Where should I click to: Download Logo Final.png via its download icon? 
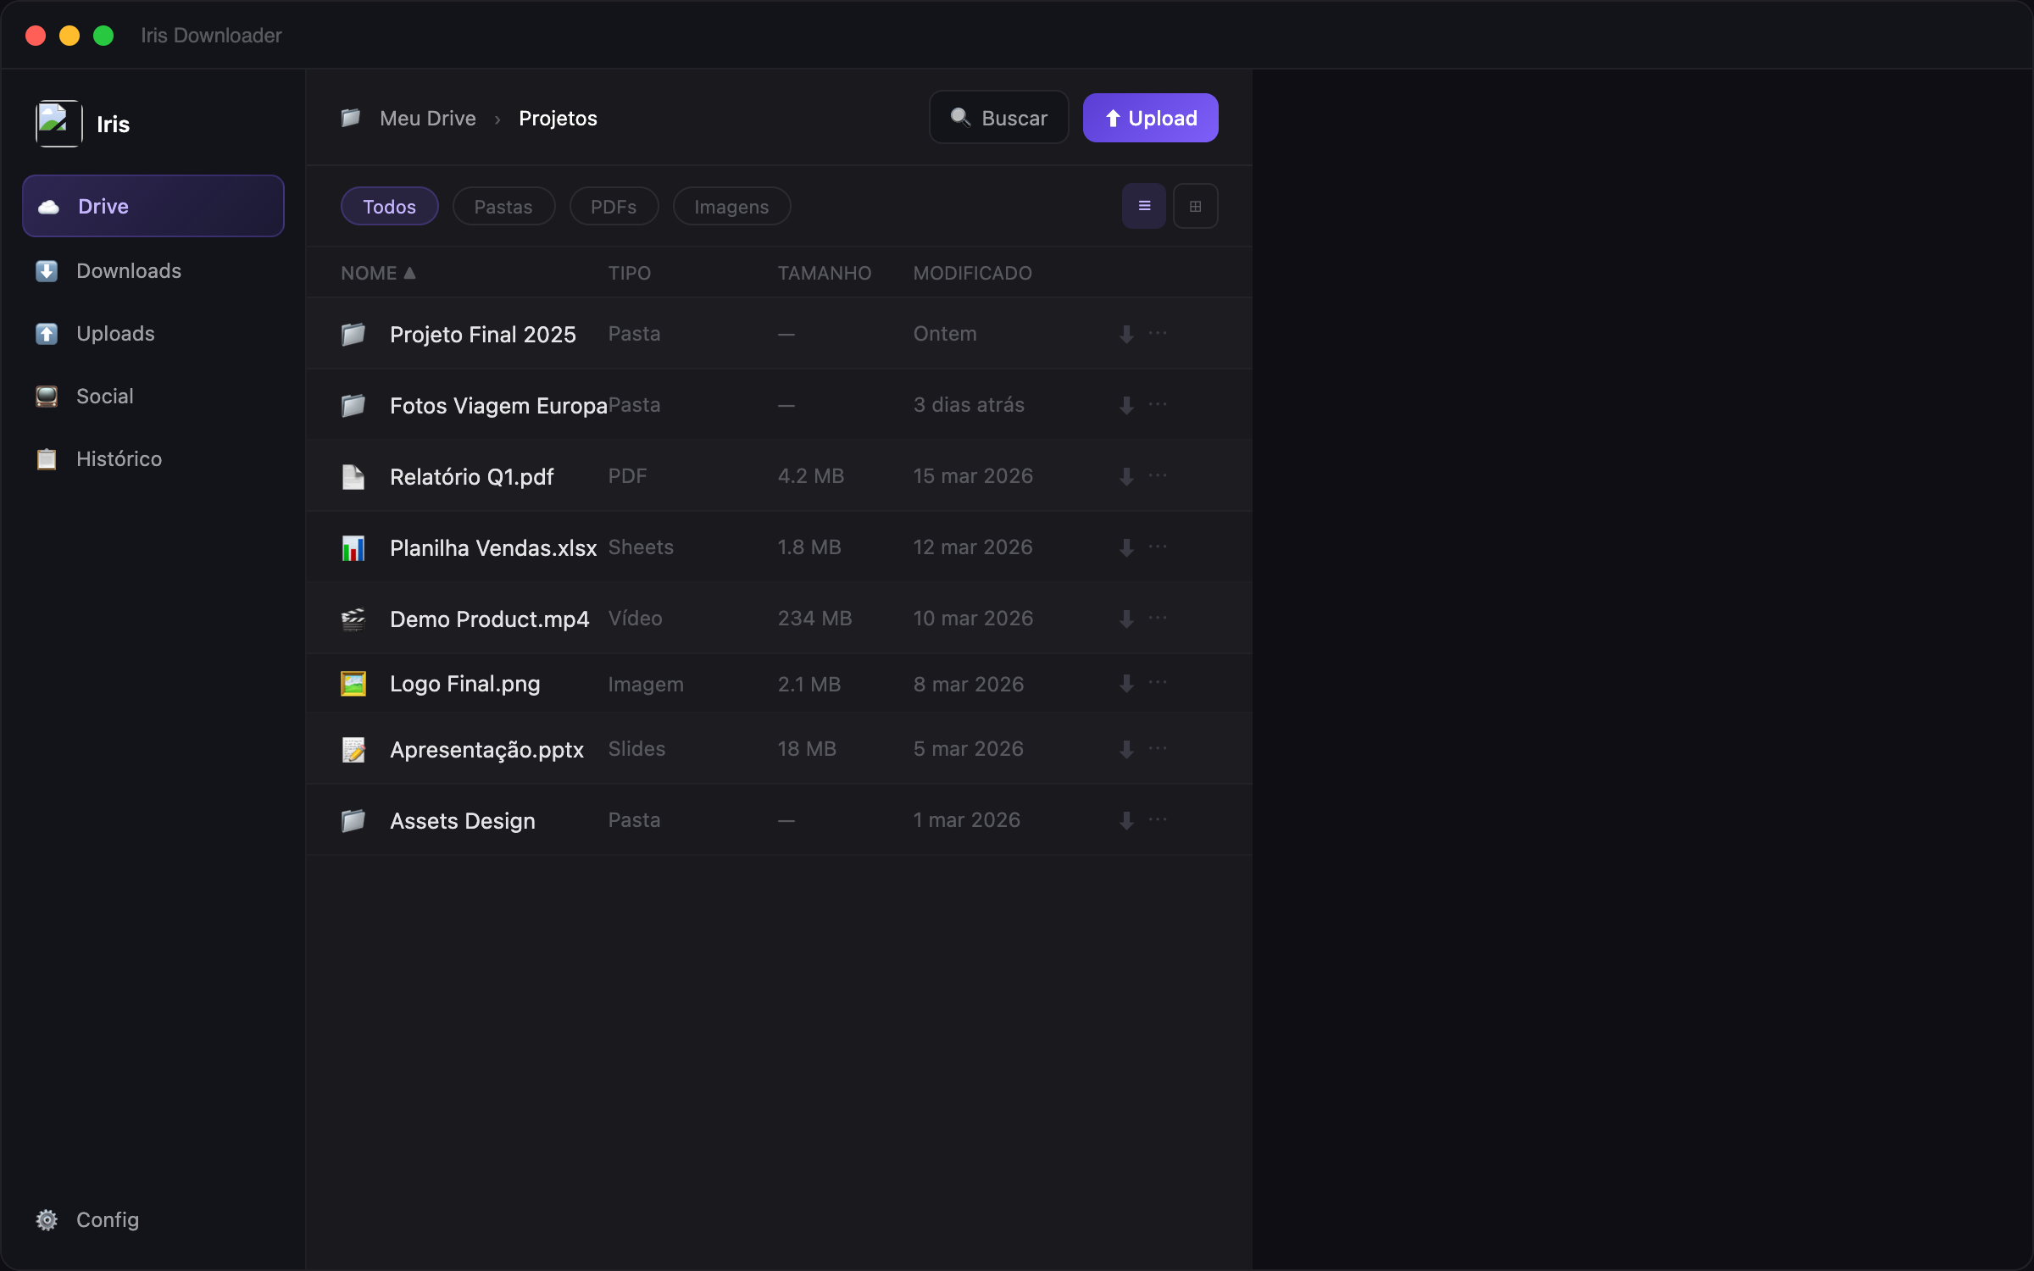pyautogui.click(x=1125, y=683)
